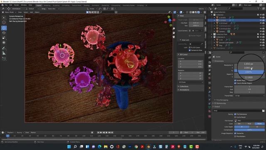
Task: Open the Texture properties tab
Action: coord(209,116)
